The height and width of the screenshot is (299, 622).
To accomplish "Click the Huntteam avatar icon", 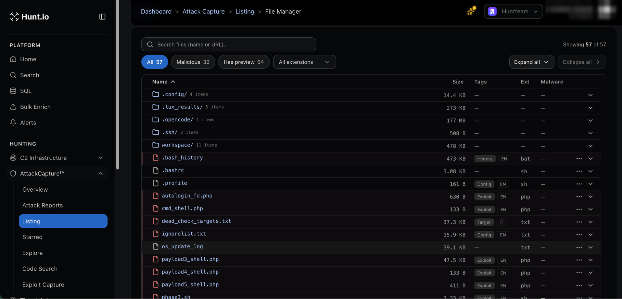I will [492, 12].
